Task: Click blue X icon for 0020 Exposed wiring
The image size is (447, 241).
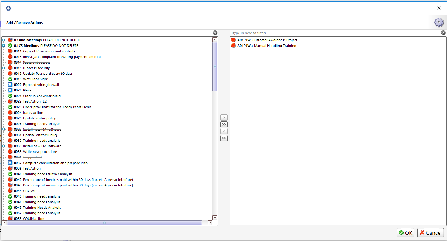Action: point(10,85)
